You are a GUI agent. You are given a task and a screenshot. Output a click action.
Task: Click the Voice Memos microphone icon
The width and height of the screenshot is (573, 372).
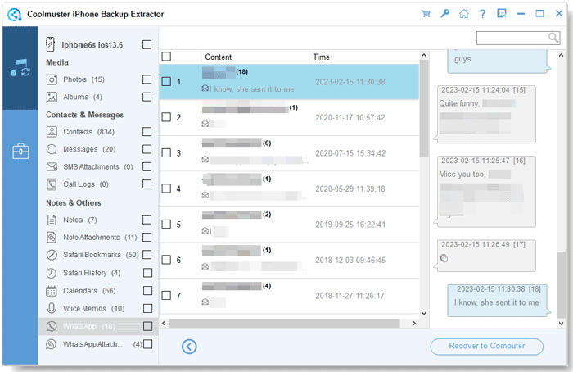(x=52, y=308)
